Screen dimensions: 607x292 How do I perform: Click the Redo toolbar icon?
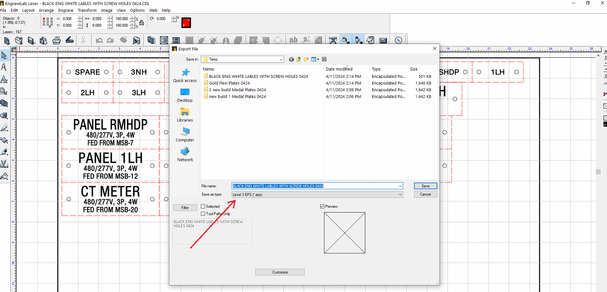110,40
